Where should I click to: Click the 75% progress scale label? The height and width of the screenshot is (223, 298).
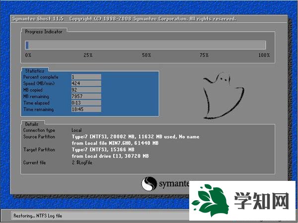pos(204,55)
